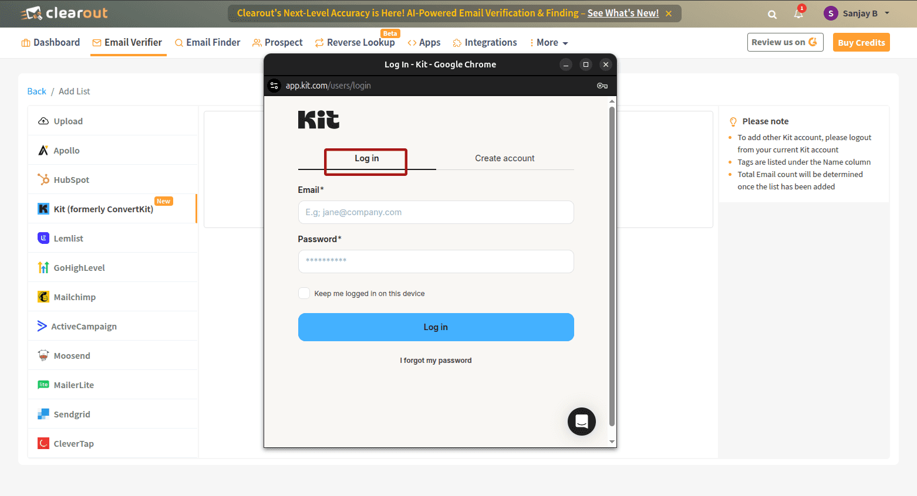Image resolution: width=917 pixels, height=496 pixels.
Task: Select the Mailchimp integration label
Action: click(75, 297)
